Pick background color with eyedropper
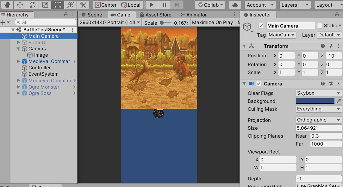This screenshot has height=187, width=343. [x=339, y=101]
